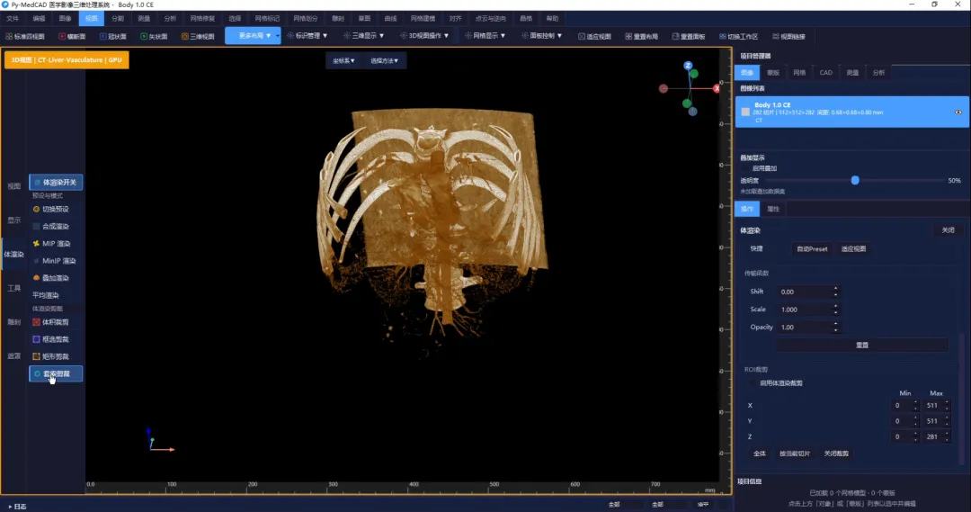Screen dimensions: 971x512
Task: Click 关闭 button in 体渲染 panel
Action: click(949, 230)
